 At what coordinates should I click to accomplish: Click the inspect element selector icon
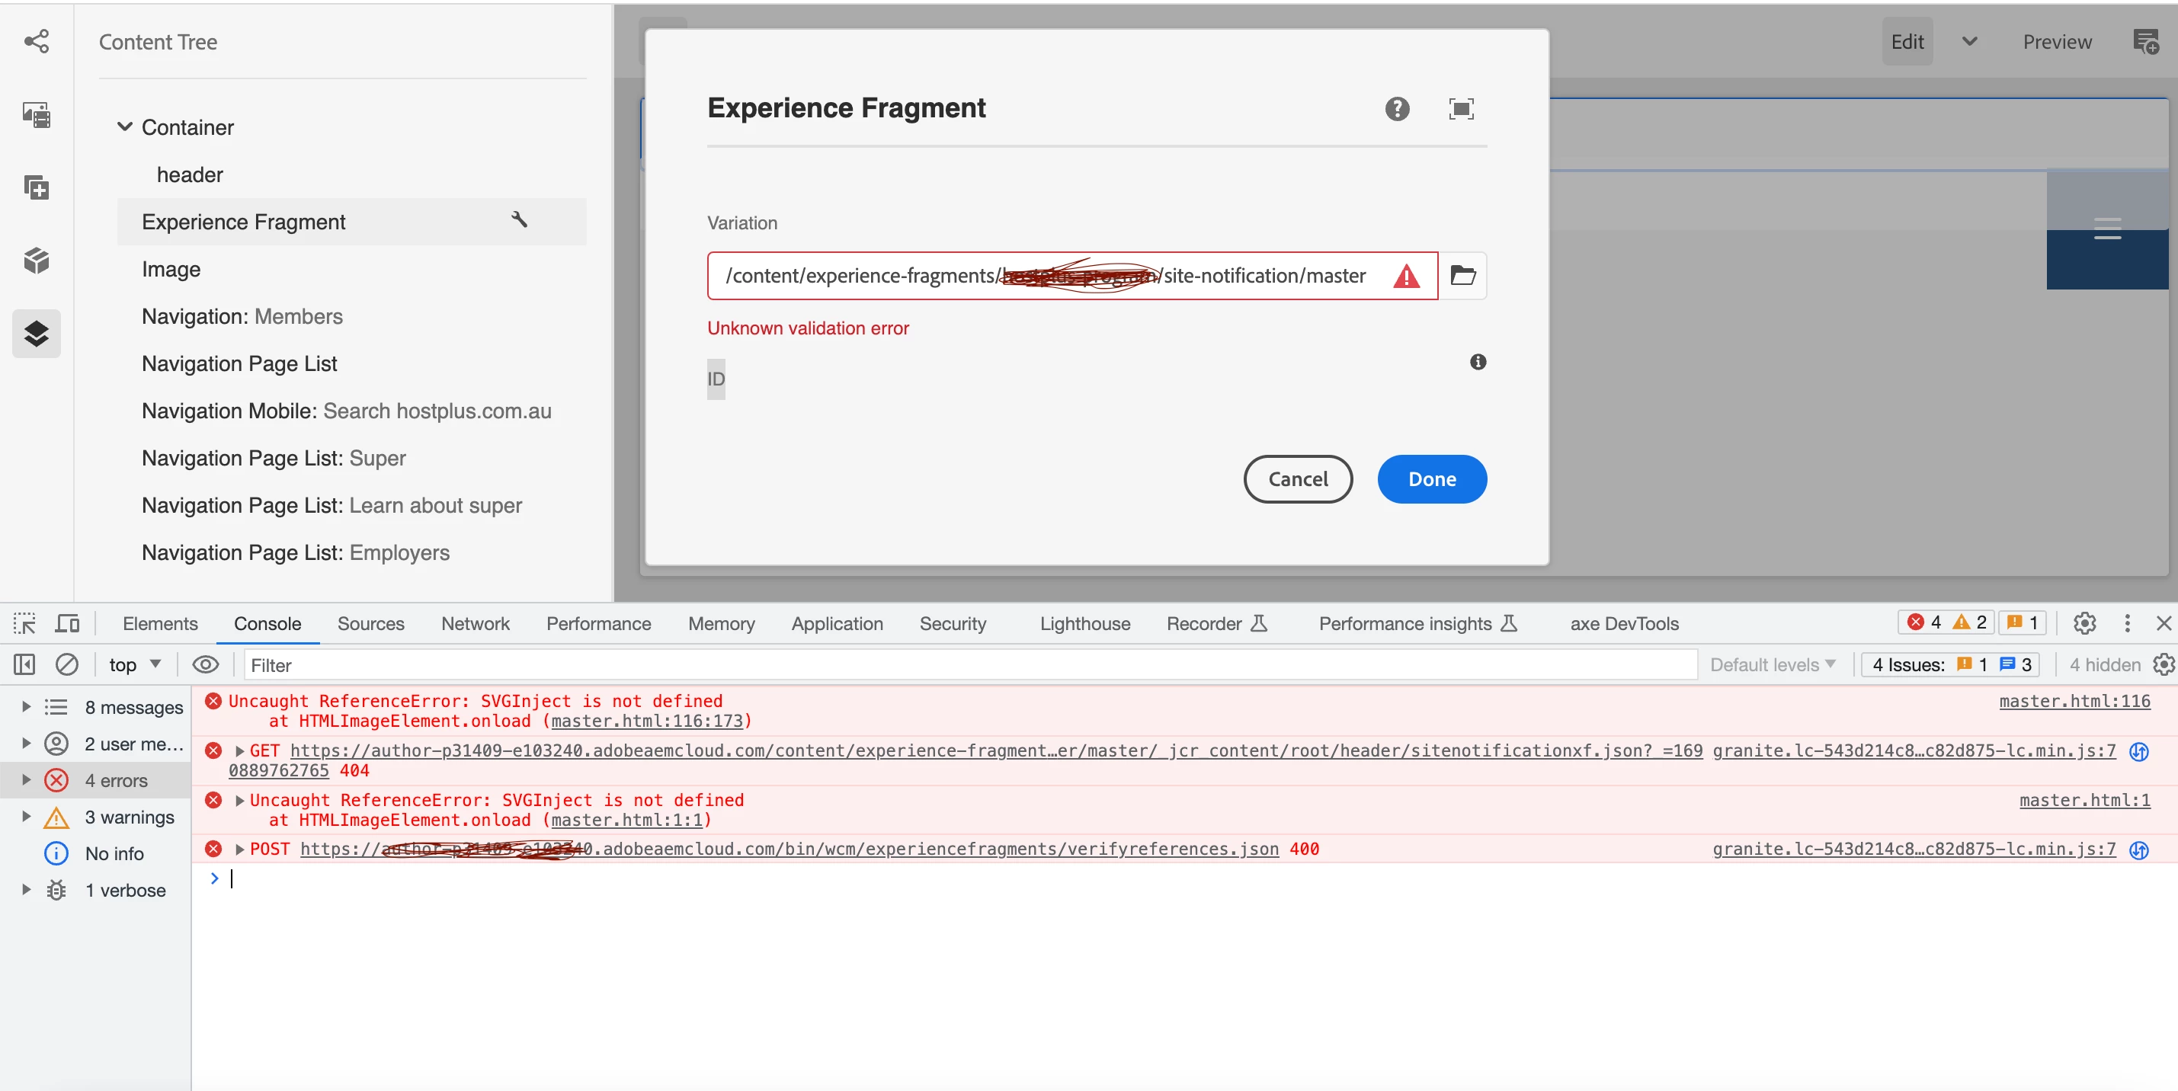tap(24, 624)
